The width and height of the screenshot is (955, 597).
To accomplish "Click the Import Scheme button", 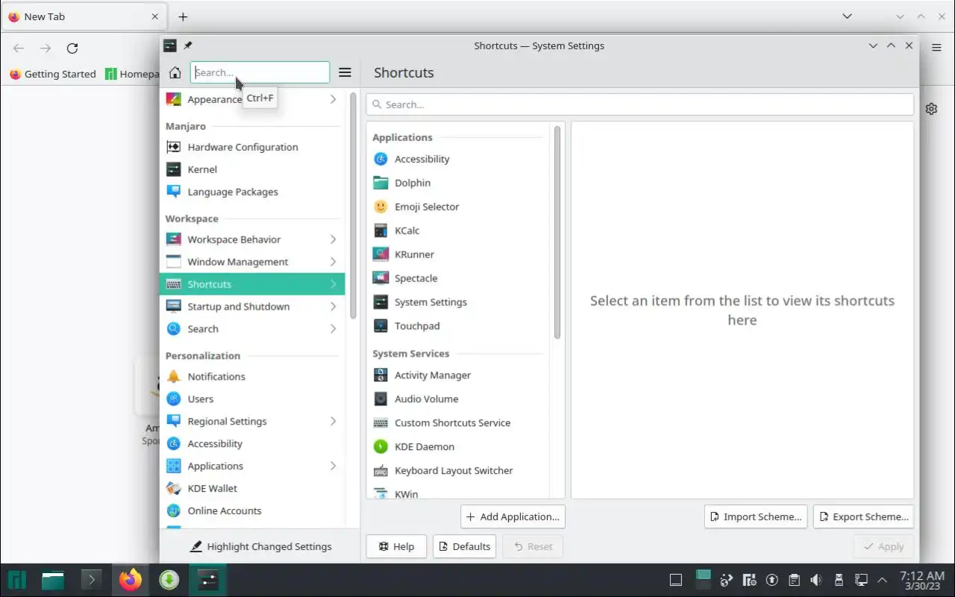I will point(756,516).
